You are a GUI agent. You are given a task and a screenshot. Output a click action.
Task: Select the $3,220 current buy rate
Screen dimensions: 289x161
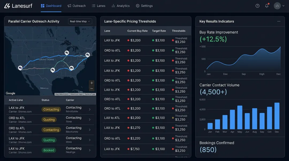tap(135, 138)
